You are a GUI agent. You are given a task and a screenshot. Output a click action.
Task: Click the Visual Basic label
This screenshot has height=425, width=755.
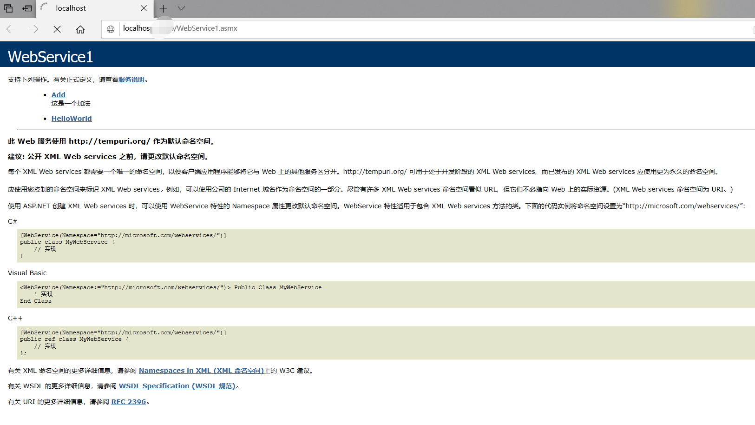[27, 273]
